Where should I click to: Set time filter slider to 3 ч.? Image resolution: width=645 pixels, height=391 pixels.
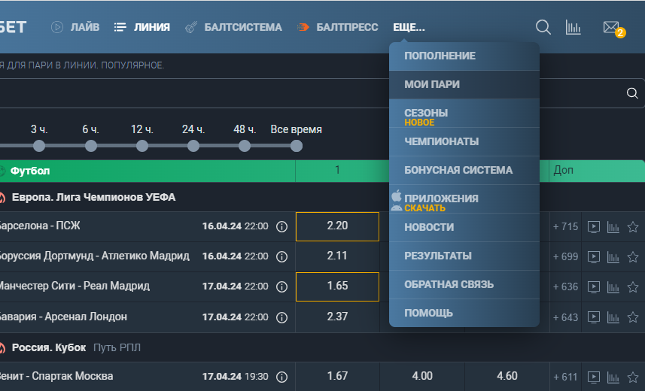[39, 146]
